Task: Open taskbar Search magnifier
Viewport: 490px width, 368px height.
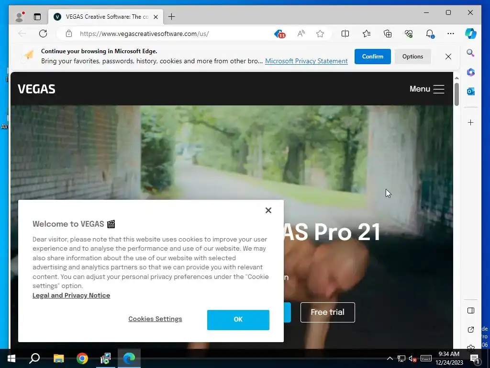Action: pyautogui.click(x=34, y=358)
